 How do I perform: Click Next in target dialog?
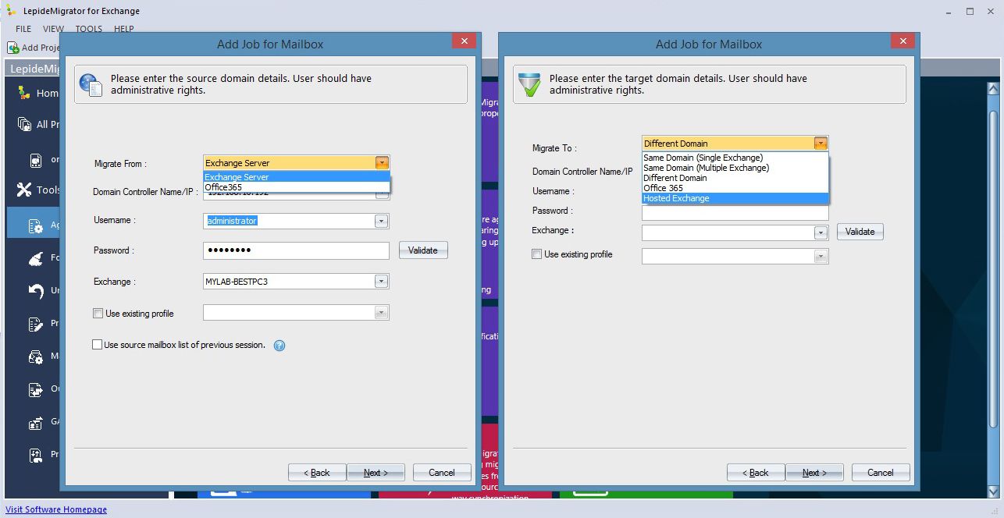click(815, 473)
